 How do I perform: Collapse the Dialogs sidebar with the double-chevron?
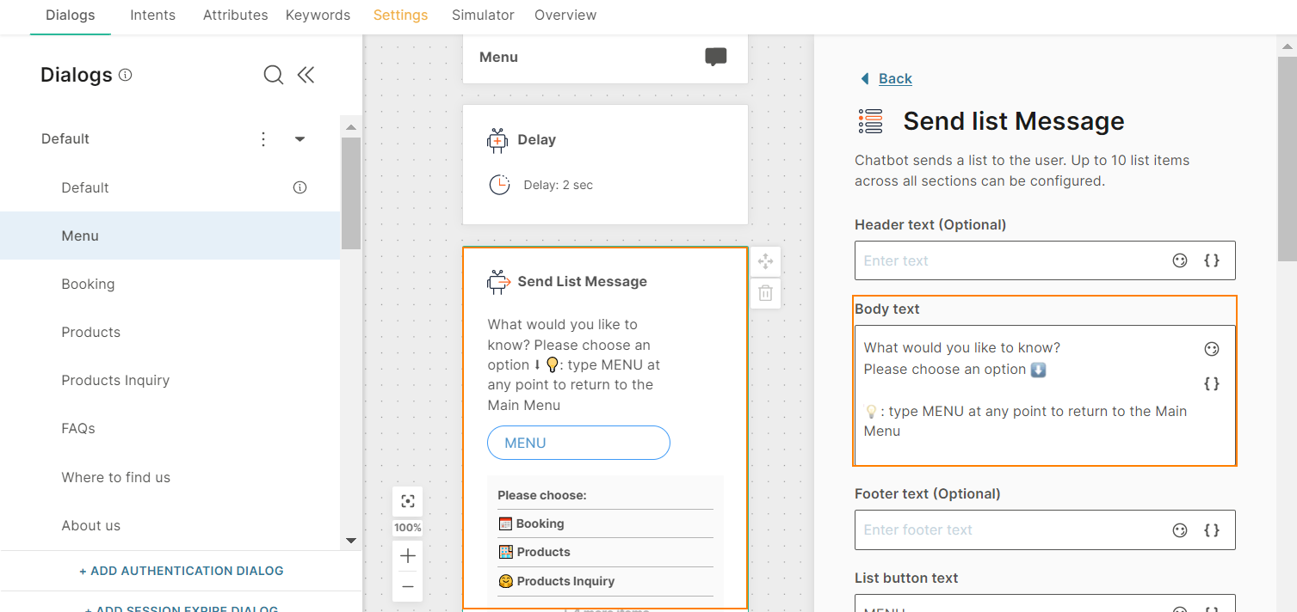306,75
